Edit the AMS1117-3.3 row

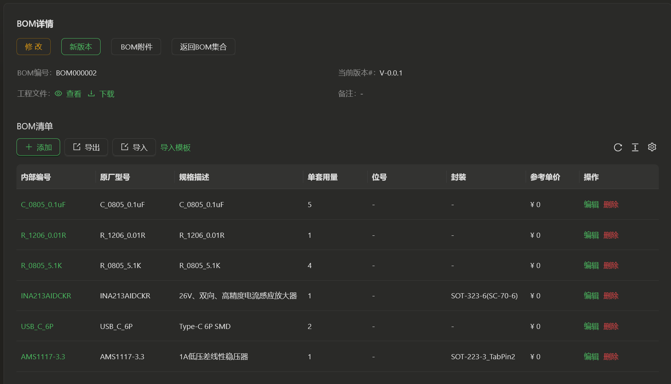(591, 356)
